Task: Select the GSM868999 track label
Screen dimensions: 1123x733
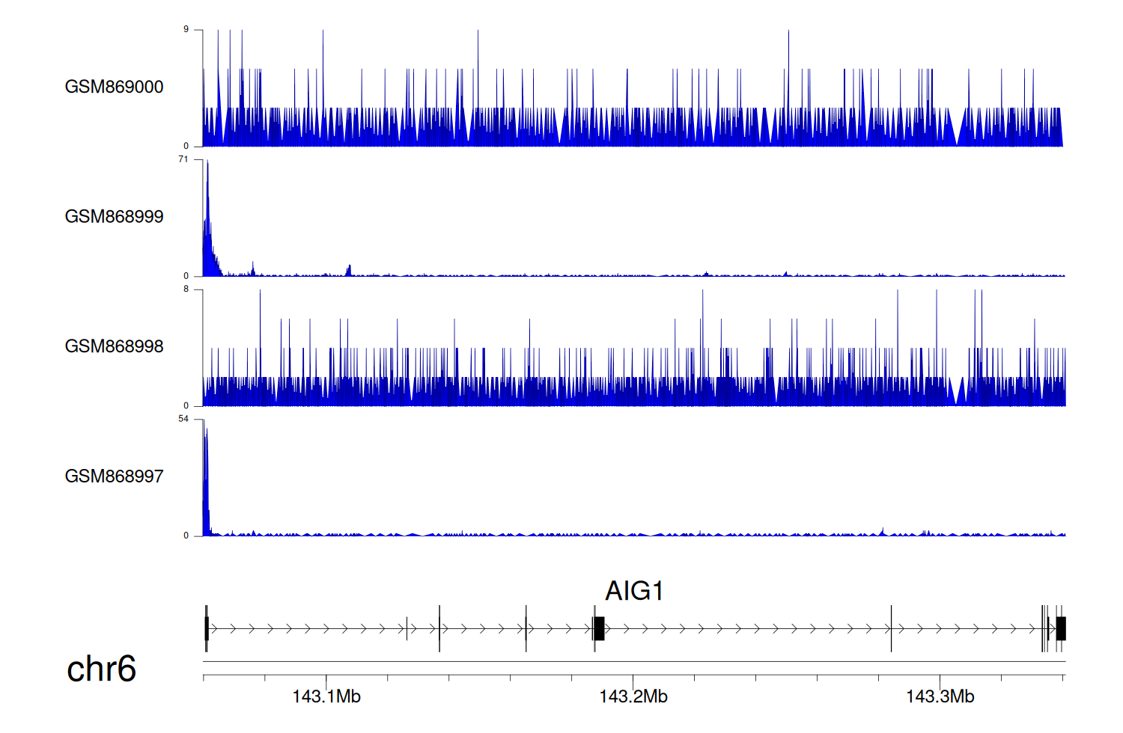Action: pyautogui.click(x=114, y=217)
